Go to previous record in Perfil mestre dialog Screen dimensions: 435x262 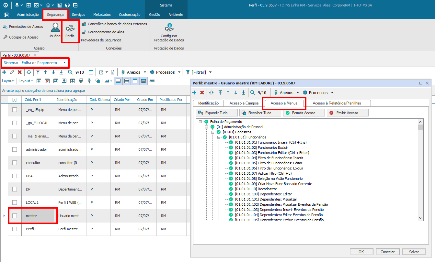coord(228,93)
